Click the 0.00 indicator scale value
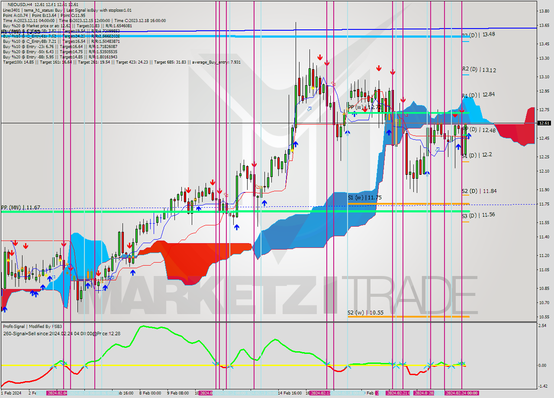This screenshot has height=398, width=554. (543, 365)
